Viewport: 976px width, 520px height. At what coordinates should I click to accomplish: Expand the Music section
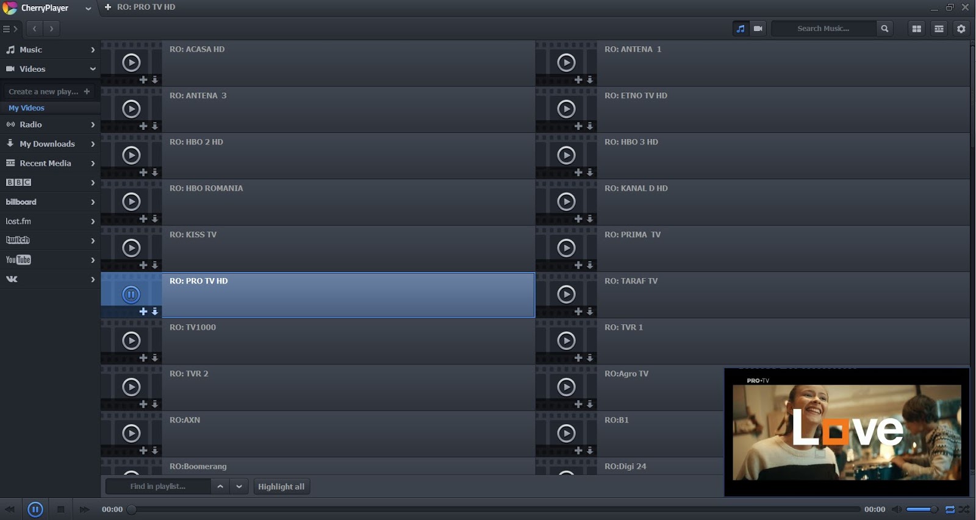(50, 50)
